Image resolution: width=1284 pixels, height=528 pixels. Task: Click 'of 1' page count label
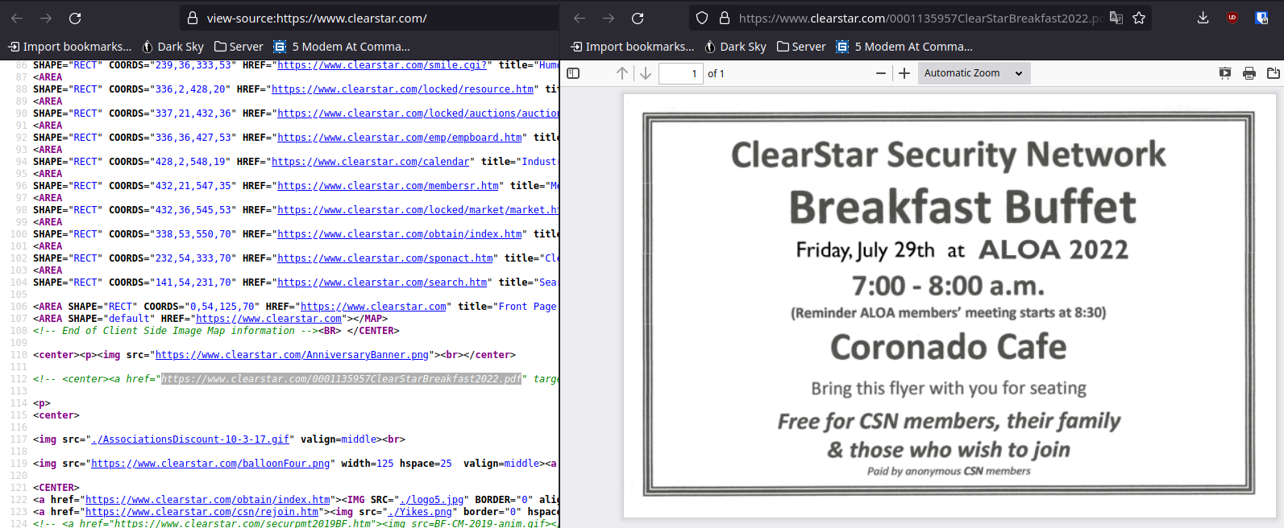tap(716, 73)
